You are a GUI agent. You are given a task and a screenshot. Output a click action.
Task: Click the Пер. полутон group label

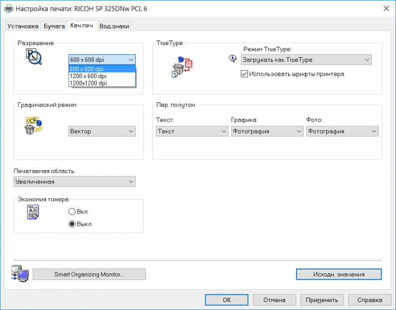point(176,105)
